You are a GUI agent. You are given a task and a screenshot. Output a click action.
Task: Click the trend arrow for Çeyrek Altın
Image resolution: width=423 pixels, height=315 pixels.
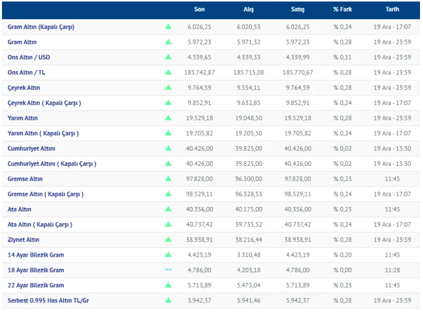(168, 87)
